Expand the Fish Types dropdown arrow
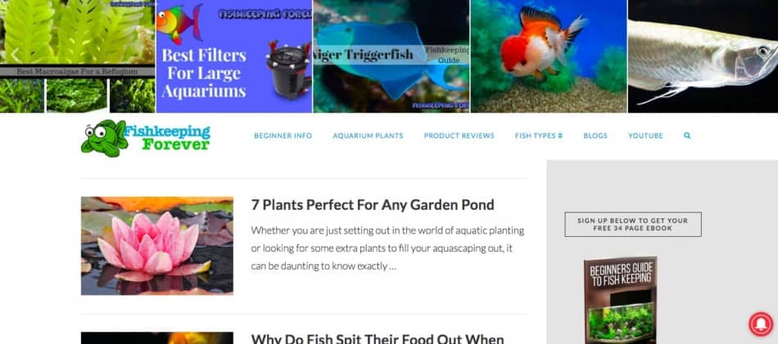Screen dimensions: 778x344 560,136
